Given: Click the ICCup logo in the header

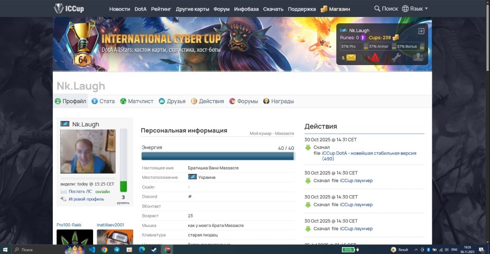Looking at the screenshot, I should click(x=69, y=8).
